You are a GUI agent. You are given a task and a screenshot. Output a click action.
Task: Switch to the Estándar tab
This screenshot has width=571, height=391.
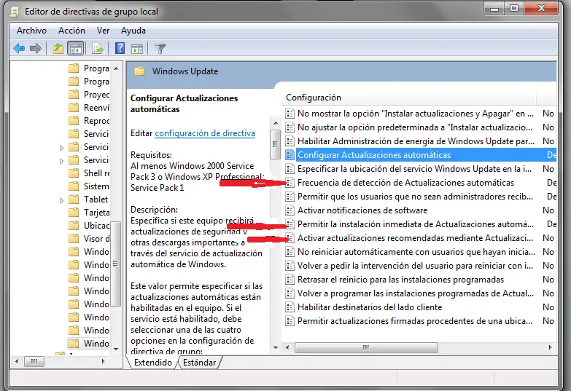click(199, 363)
